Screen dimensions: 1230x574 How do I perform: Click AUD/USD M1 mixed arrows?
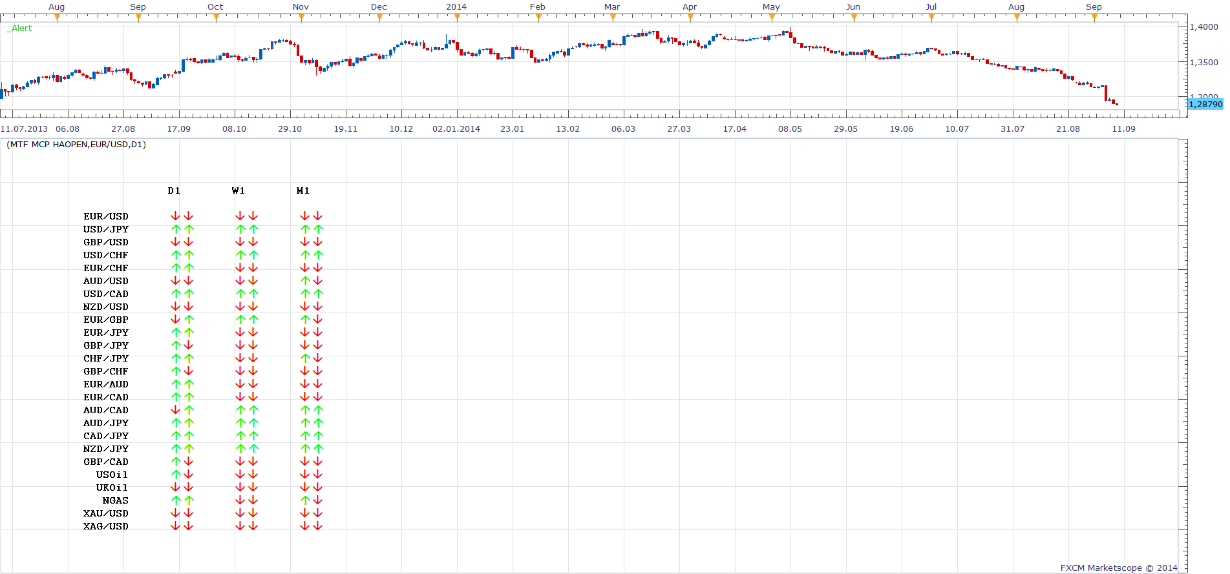tap(312, 281)
